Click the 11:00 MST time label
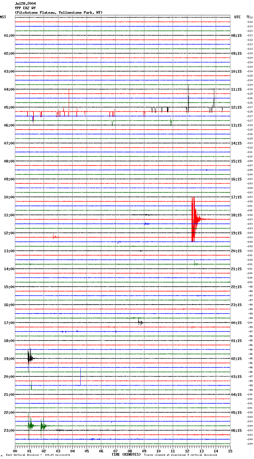 click(9, 215)
